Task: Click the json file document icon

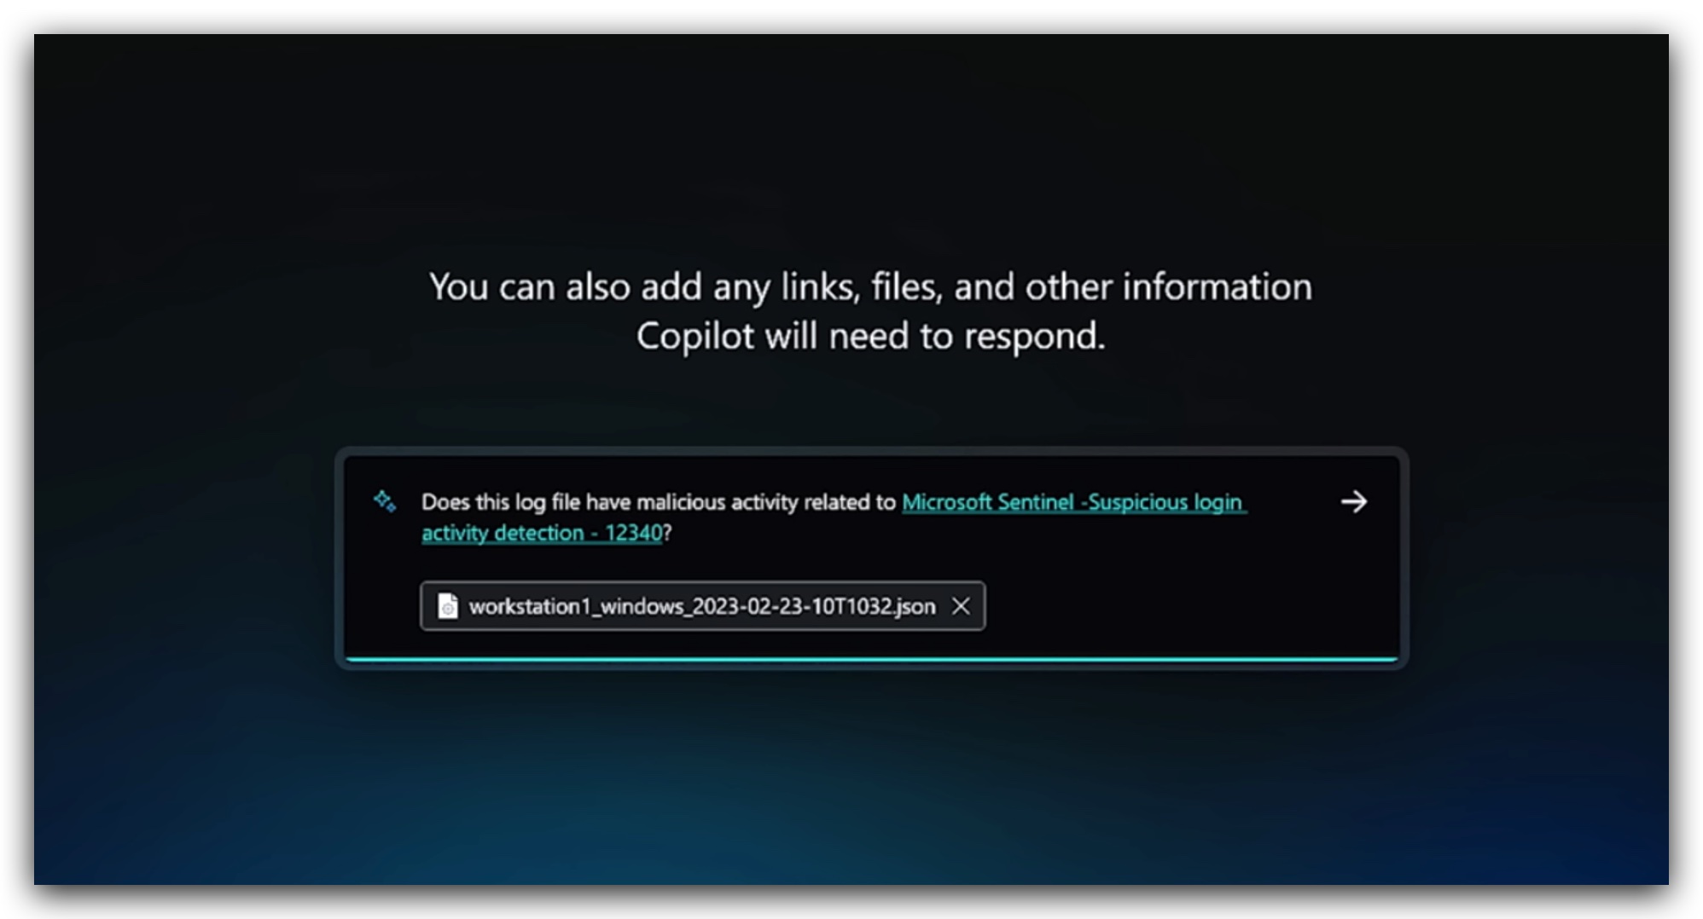Action: coord(447,606)
